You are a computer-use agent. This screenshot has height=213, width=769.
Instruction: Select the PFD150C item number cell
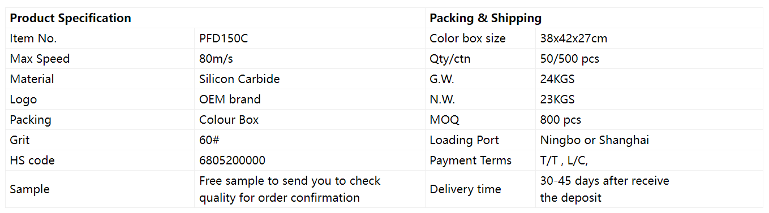(310, 38)
